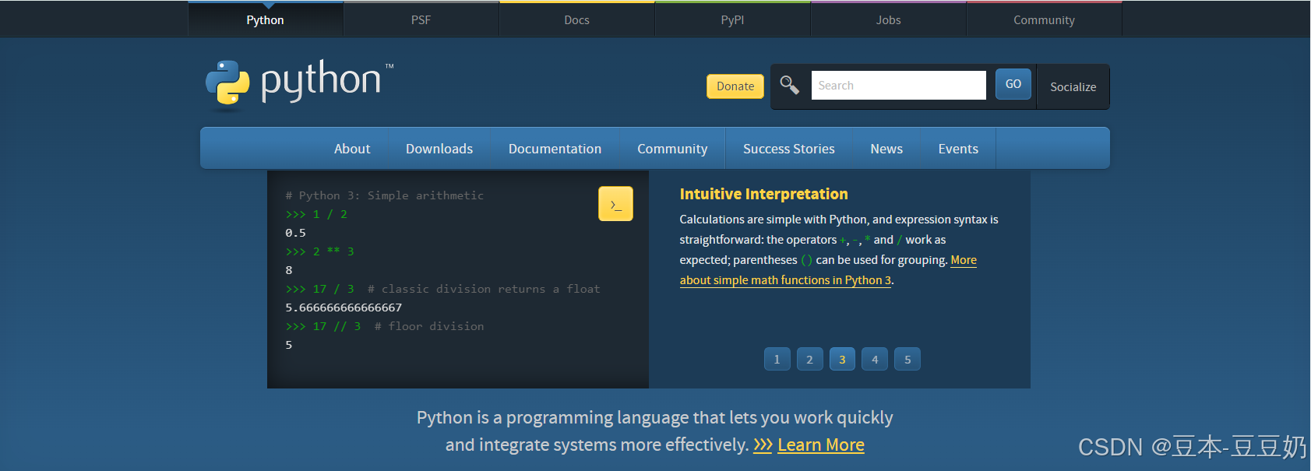The height and width of the screenshot is (471, 1311).
Task: Click the '# floor division' comment
Action: pos(429,326)
